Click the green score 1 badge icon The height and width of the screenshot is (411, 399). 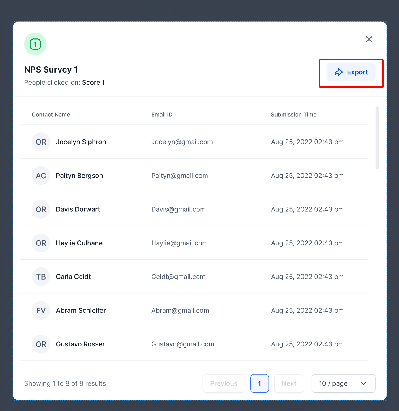point(35,44)
